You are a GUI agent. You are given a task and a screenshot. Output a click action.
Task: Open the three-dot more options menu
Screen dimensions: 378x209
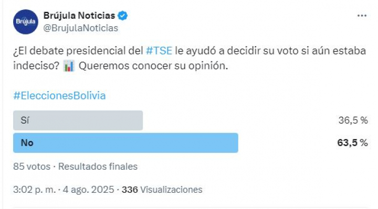pos(362,16)
